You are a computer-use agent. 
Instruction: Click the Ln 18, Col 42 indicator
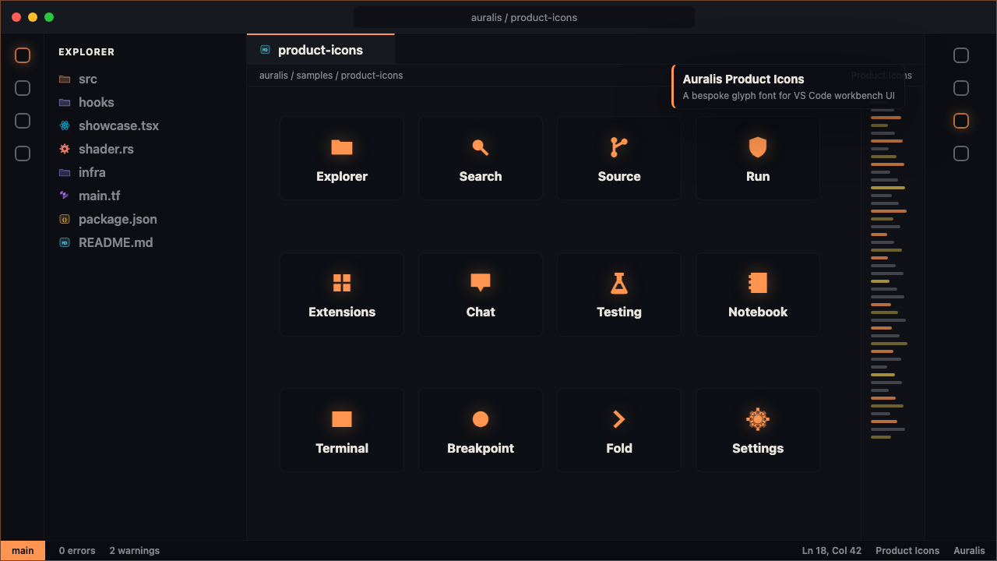click(832, 551)
